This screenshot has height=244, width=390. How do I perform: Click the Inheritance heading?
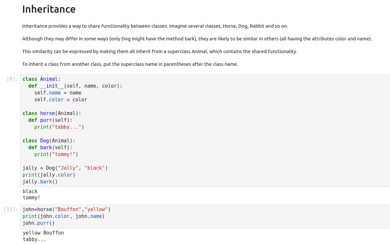coord(49,9)
